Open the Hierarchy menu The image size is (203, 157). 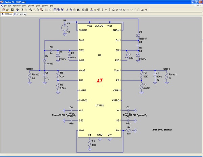tap(17, 6)
